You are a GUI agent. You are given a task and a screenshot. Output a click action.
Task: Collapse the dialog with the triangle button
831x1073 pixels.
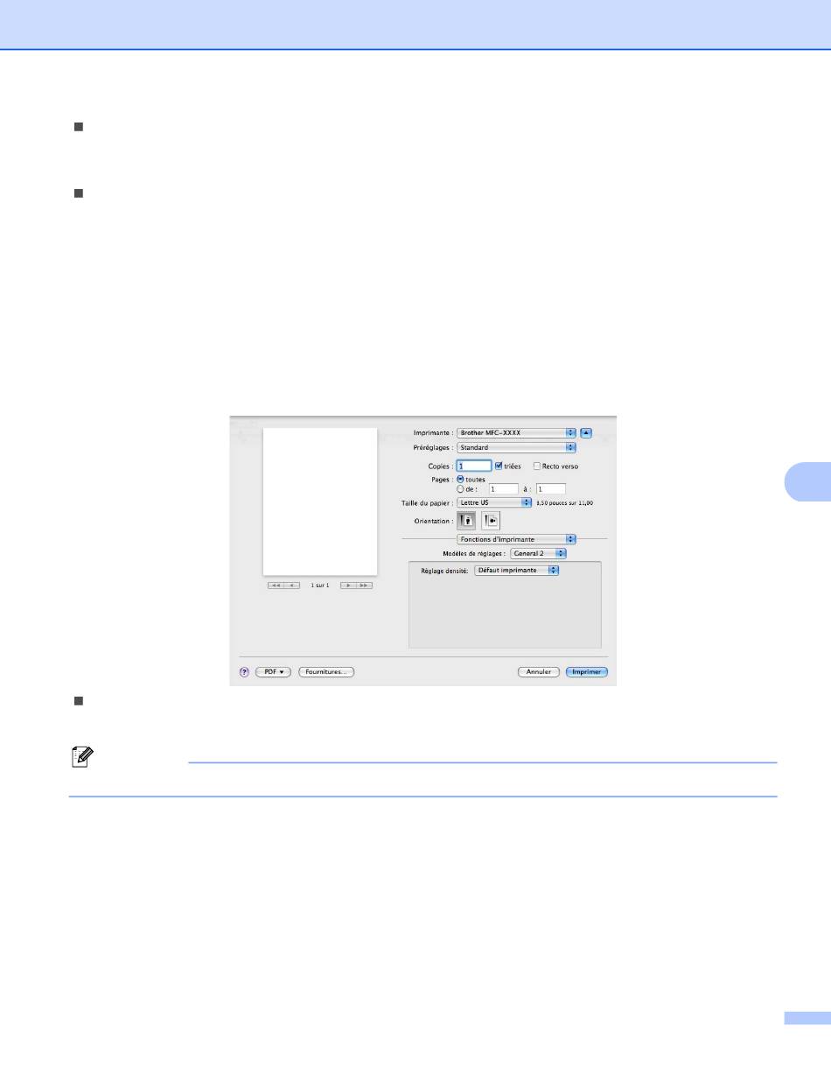click(586, 432)
